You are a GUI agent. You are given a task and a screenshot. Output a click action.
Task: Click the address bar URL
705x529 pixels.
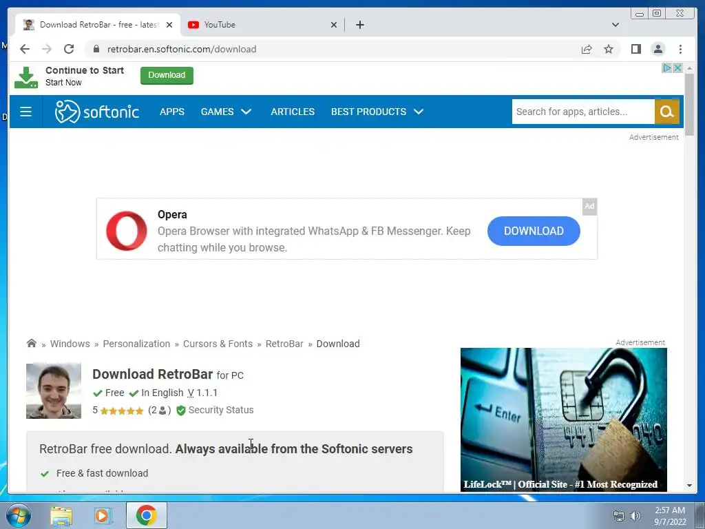tap(182, 49)
